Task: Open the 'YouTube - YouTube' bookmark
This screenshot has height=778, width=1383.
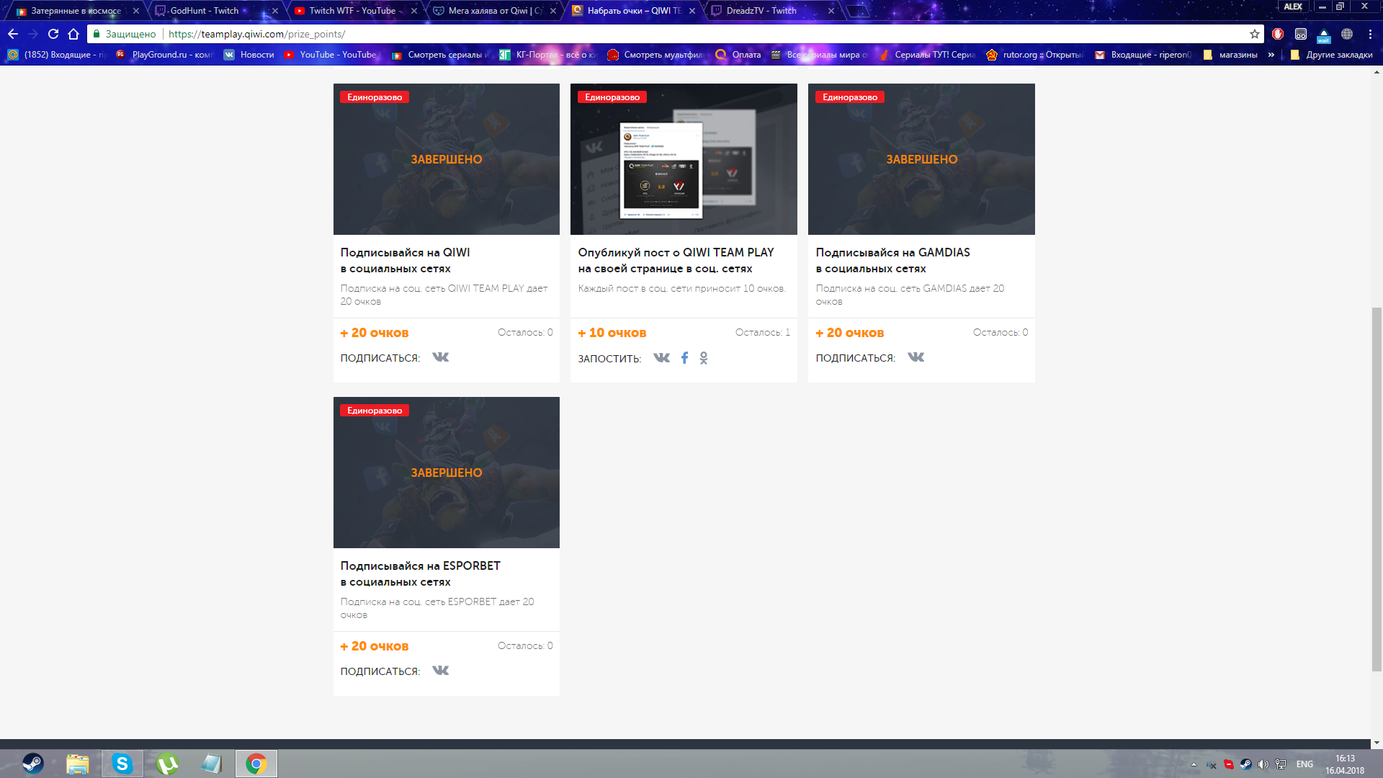Action: click(x=331, y=55)
